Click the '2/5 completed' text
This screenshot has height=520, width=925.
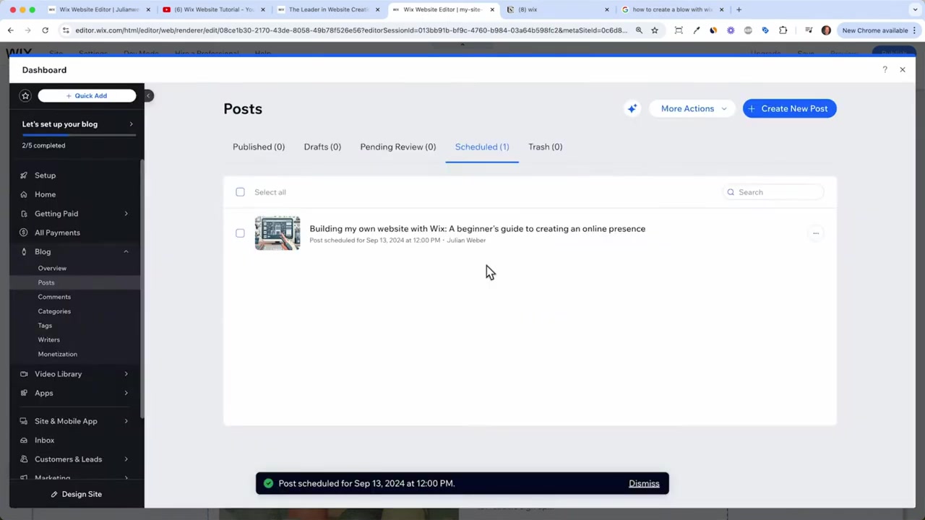coord(43,145)
